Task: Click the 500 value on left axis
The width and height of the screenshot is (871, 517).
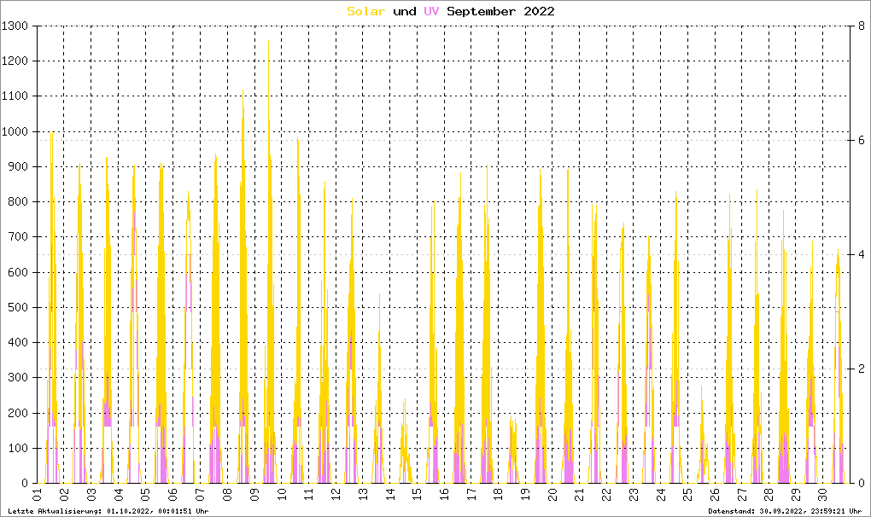Action: coord(19,307)
